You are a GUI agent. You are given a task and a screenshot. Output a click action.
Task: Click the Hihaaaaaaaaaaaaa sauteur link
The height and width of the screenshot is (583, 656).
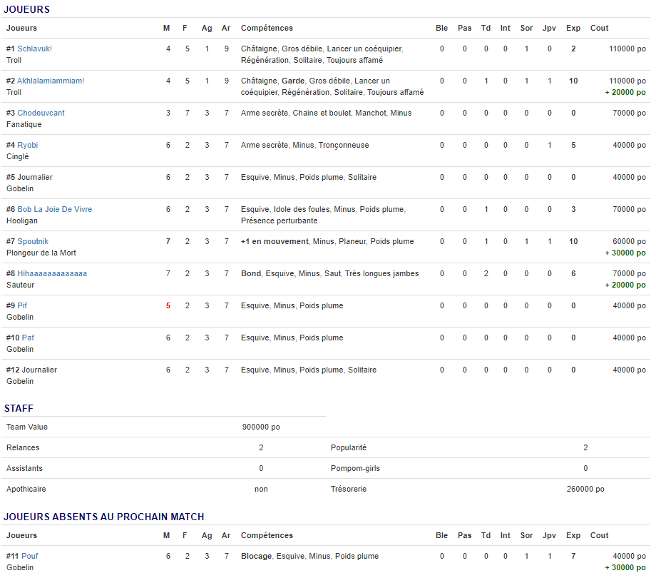point(52,273)
